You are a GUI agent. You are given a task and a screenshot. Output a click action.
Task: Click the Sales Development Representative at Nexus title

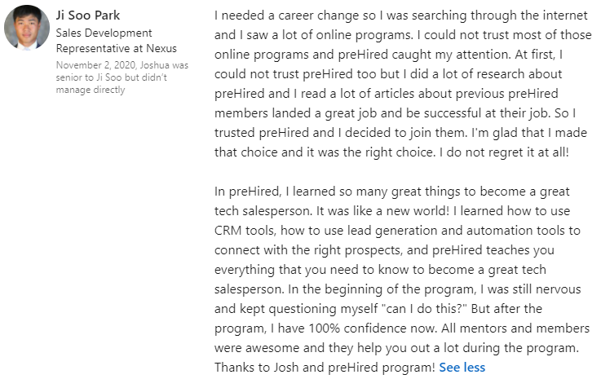click(104, 41)
